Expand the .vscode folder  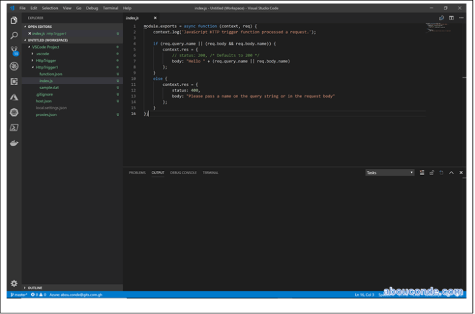point(42,54)
